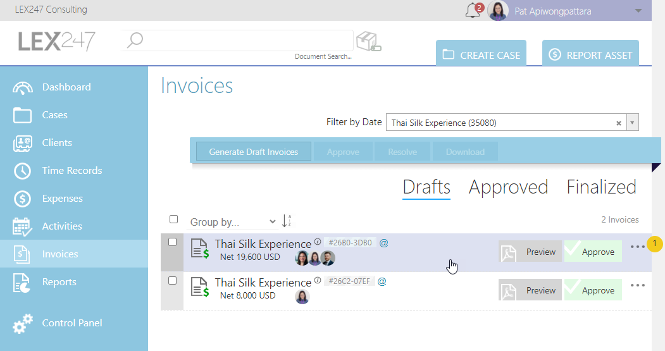Click the Dashboard gauge icon
665x351 pixels.
(23, 87)
